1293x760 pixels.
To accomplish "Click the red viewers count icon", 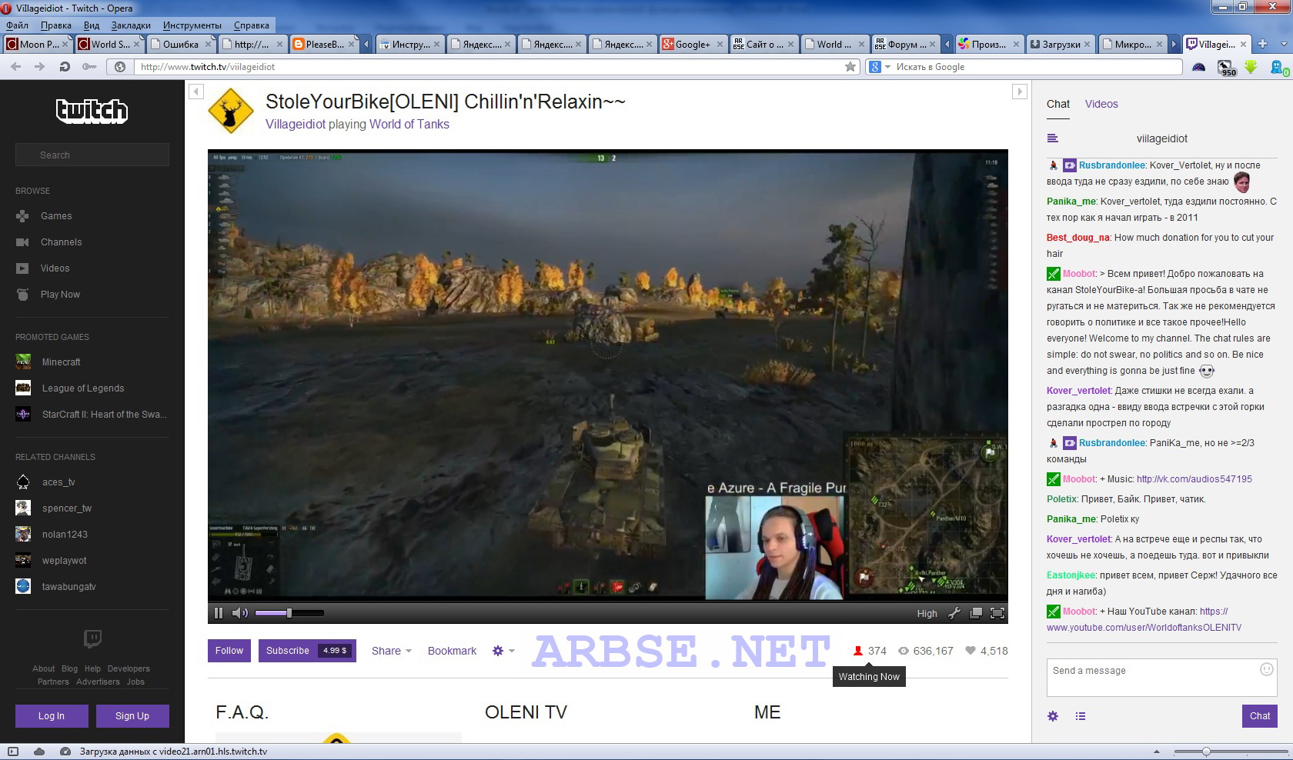I will click(x=858, y=651).
